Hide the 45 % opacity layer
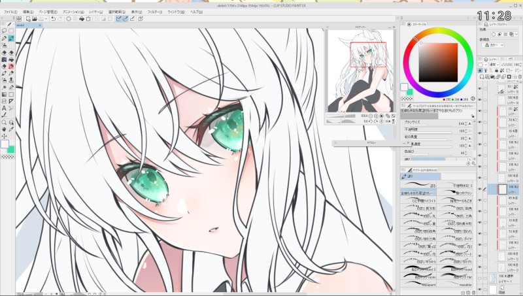The width and height of the screenshot is (523, 296). (x=480, y=200)
